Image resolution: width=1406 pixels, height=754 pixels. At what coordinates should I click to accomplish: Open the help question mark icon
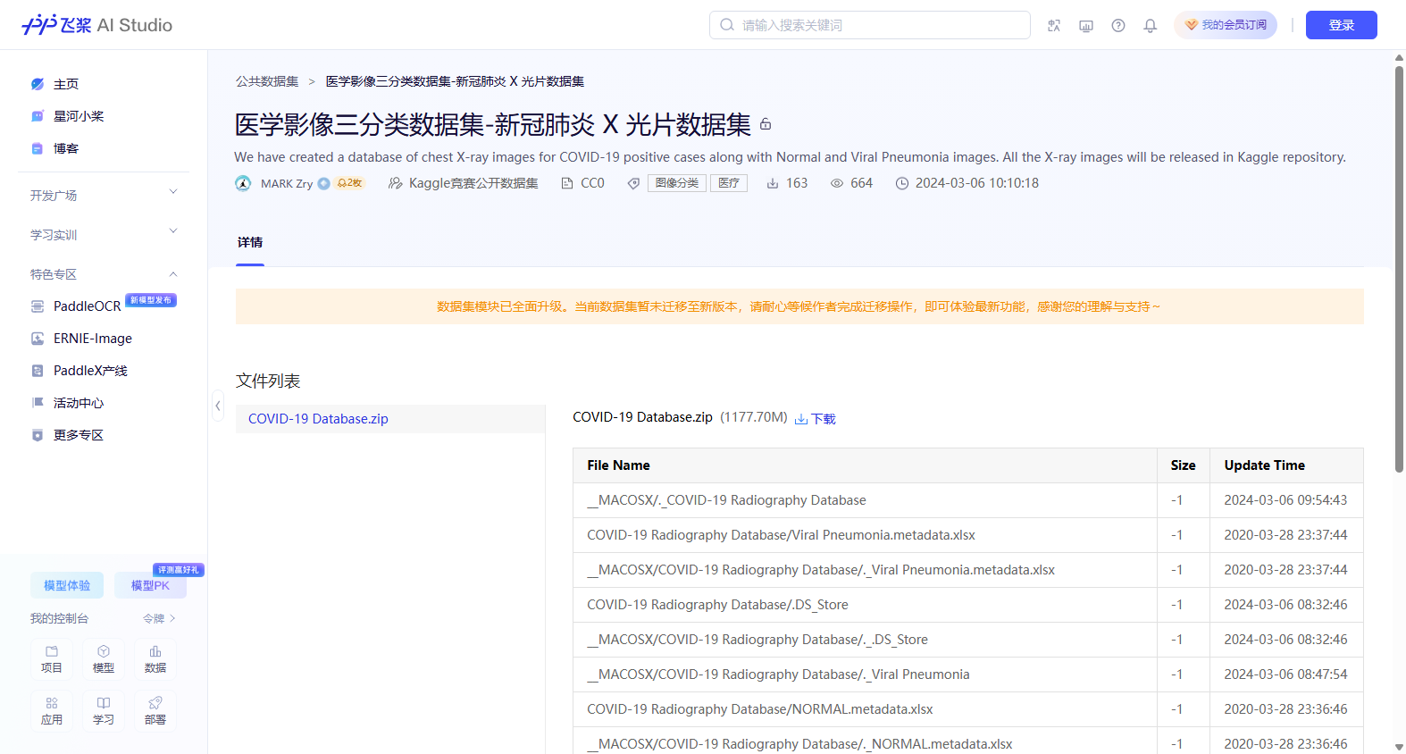coord(1118,25)
